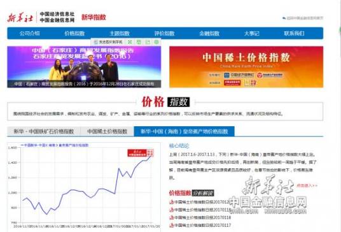This screenshot has height=232, width=341.
Task: Click the 新华社 red calligraphy logo in header
Action: 20,17
